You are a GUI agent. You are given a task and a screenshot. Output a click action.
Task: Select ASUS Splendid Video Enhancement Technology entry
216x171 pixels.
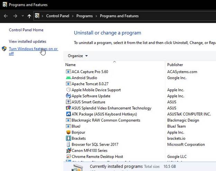coord(111,108)
